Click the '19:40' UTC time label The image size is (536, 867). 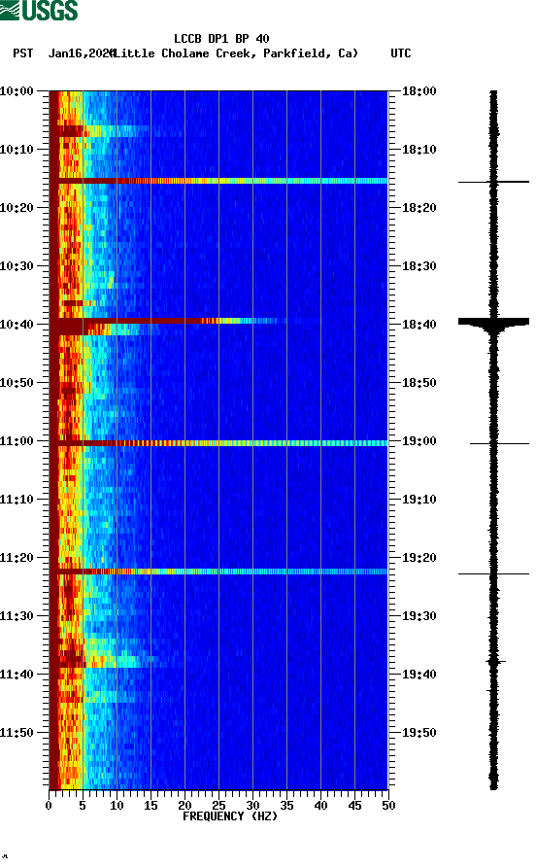point(419,674)
